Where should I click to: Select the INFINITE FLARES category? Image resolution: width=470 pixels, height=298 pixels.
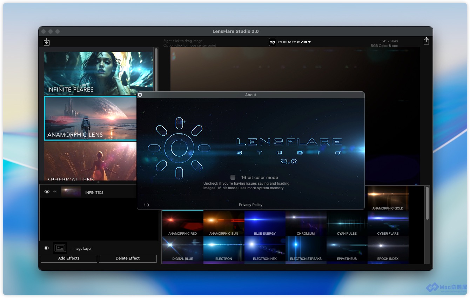point(99,73)
